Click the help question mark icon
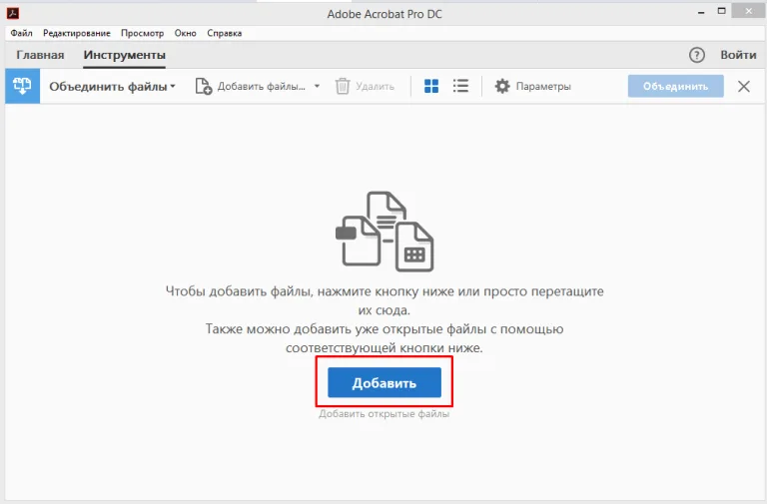Screen dimensions: 767x504 click(696, 55)
